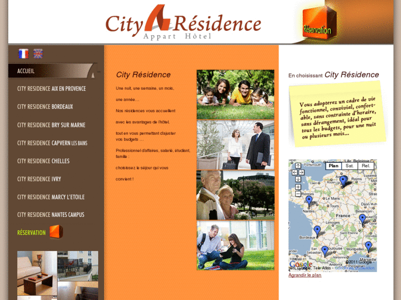Click the Google logo on the map

(x=301, y=264)
